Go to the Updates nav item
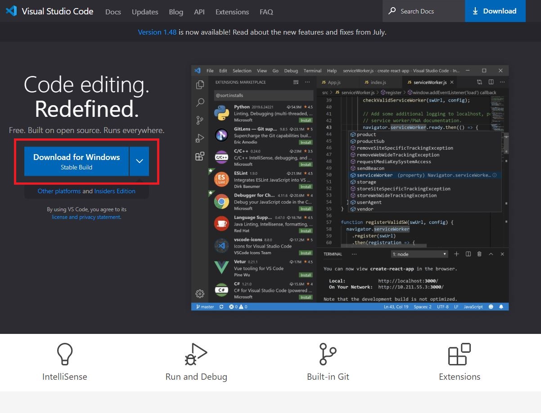 [145, 12]
